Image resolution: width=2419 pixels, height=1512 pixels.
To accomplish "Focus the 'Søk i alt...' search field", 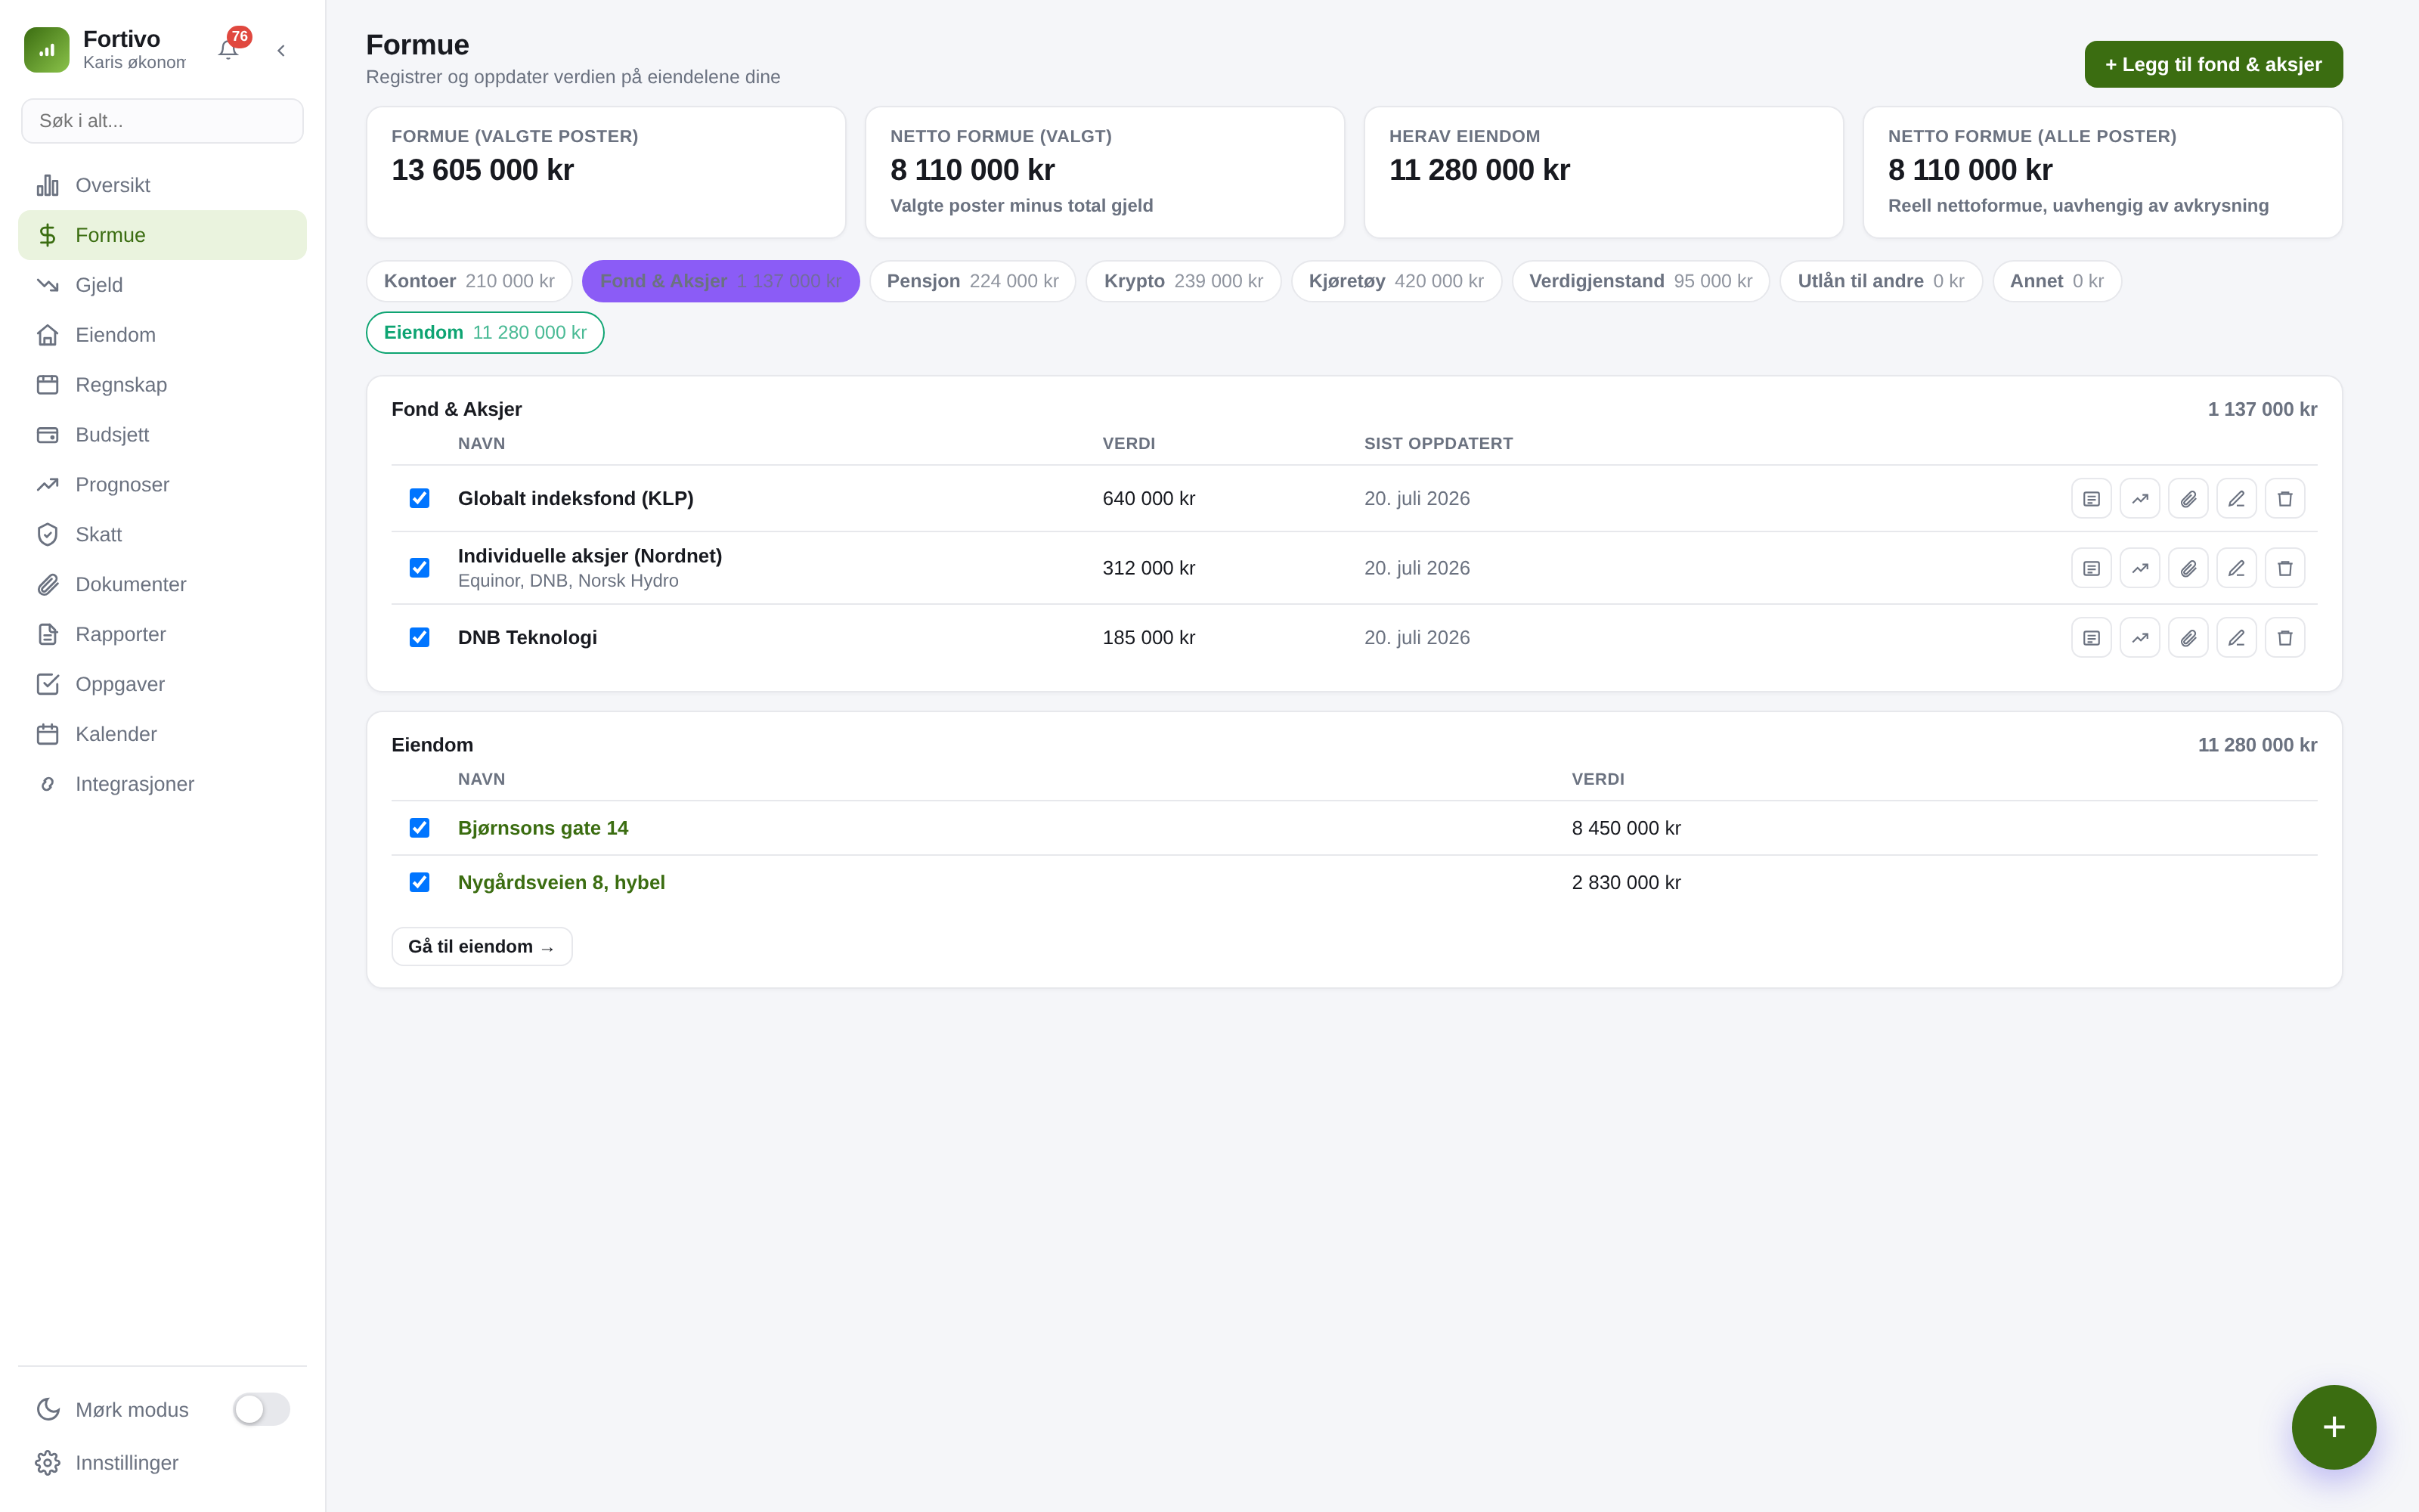I will [x=162, y=121].
